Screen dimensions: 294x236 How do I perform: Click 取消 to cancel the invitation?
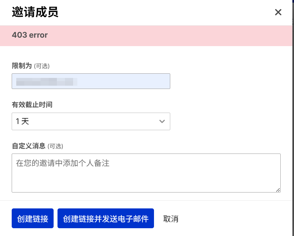coord(171,218)
